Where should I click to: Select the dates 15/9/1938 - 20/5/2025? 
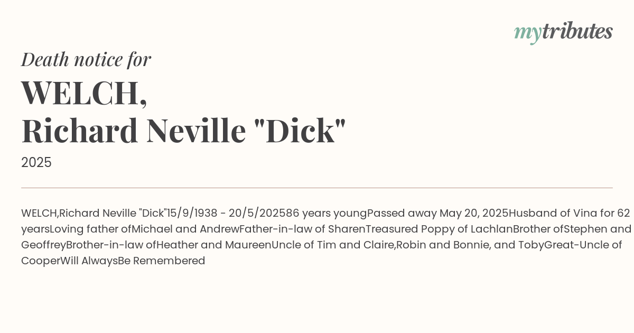point(226,214)
